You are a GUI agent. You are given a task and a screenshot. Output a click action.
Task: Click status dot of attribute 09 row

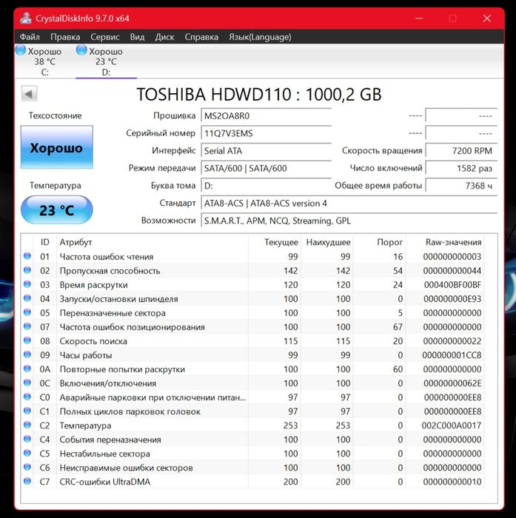tap(27, 354)
